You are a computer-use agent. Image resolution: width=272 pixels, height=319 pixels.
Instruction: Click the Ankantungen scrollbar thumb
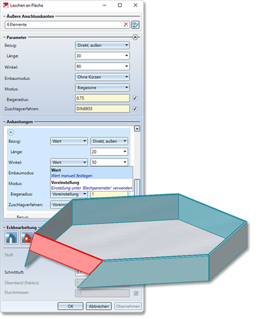tap(137, 187)
